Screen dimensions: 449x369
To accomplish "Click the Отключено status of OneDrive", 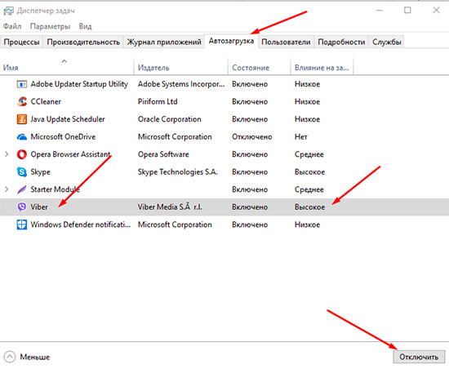I will click(252, 137).
